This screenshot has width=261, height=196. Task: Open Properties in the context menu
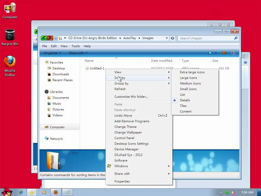[139, 181]
